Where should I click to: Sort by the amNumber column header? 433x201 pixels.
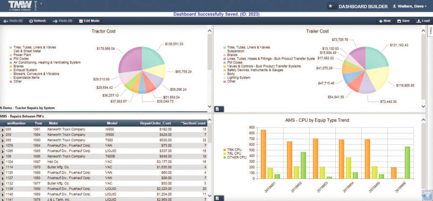click(16, 123)
